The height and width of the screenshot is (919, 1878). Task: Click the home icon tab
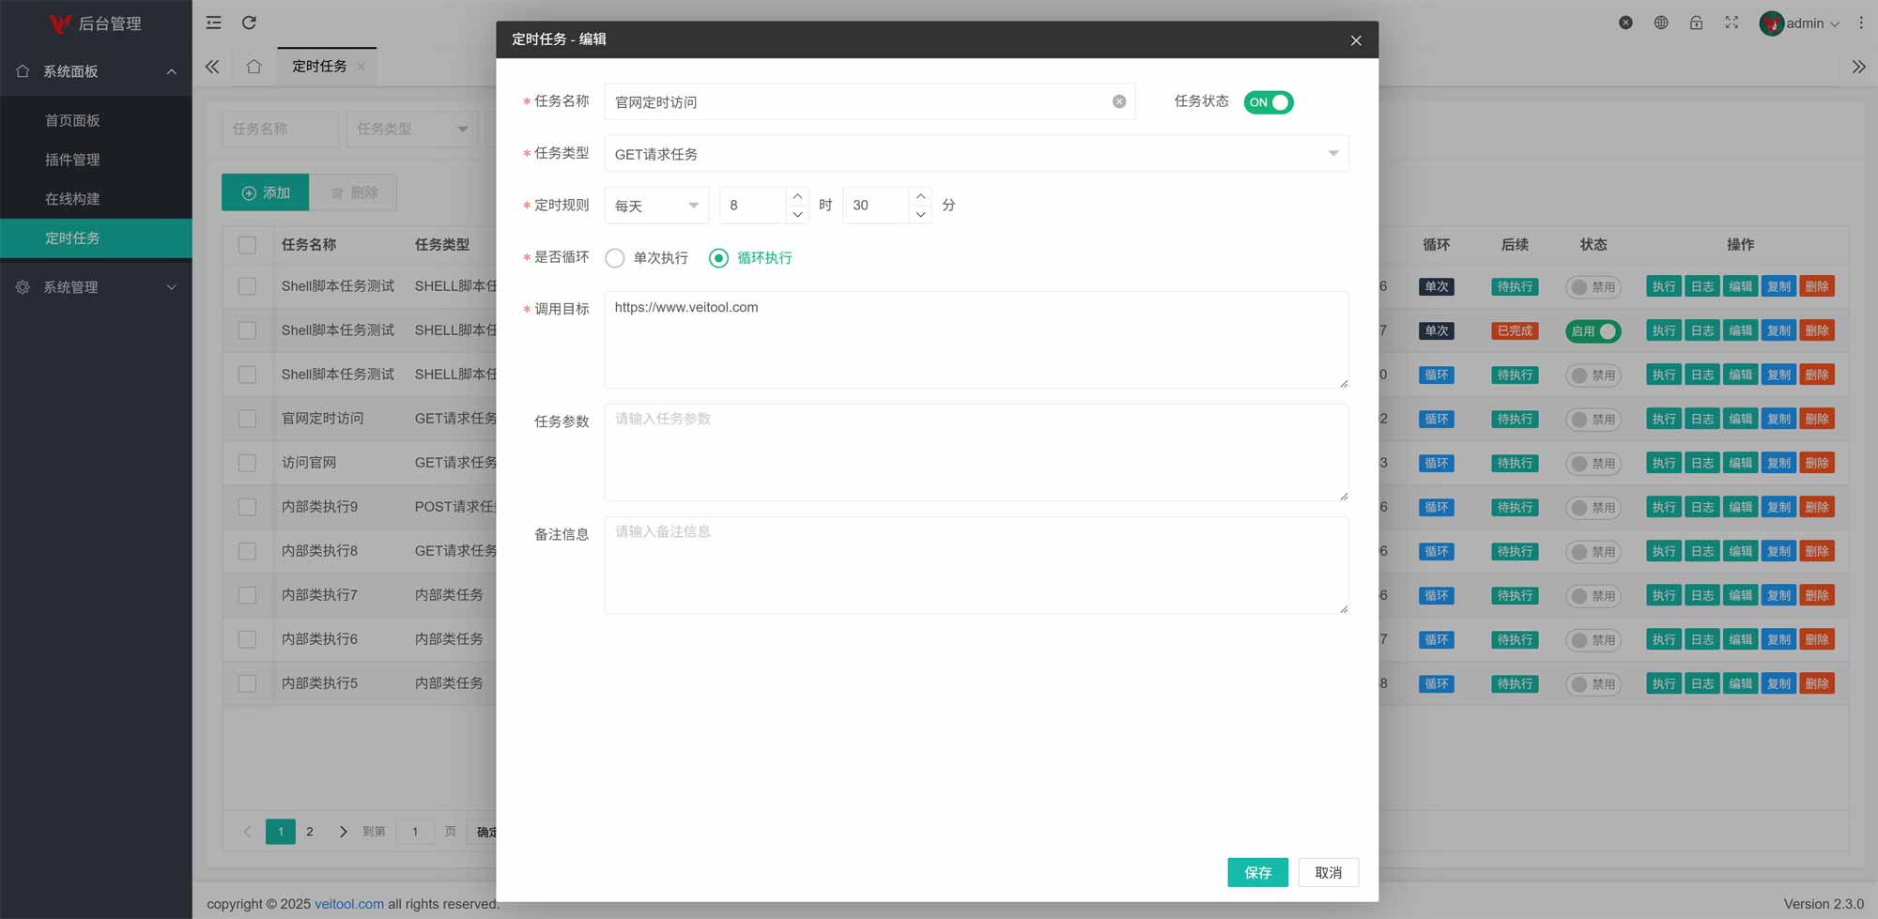pyautogui.click(x=254, y=67)
